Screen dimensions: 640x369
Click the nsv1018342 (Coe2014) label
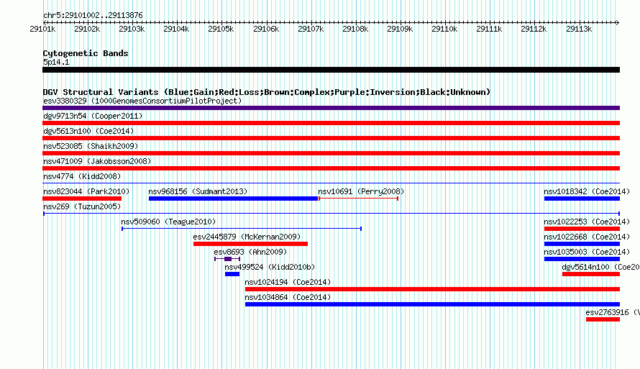[x=587, y=191]
